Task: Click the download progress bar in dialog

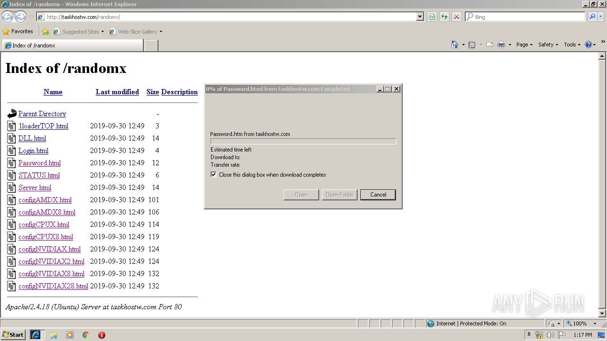Action: [x=303, y=141]
